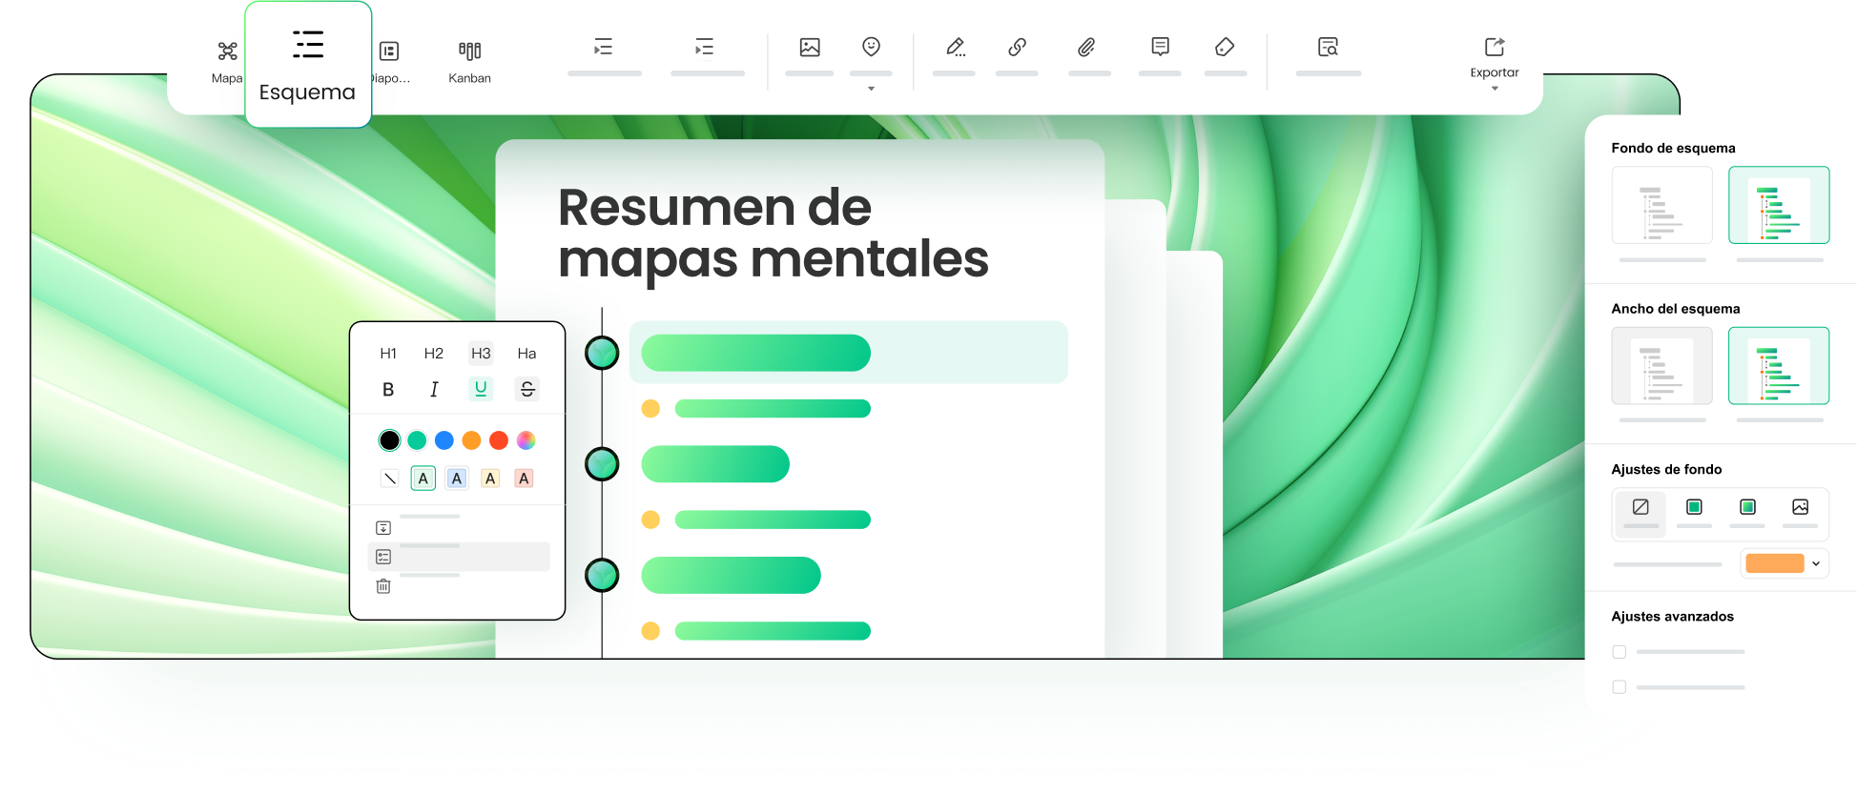Select the green Fondo de esquema thumbnail
This screenshot has height=795, width=1857.
[1779, 205]
